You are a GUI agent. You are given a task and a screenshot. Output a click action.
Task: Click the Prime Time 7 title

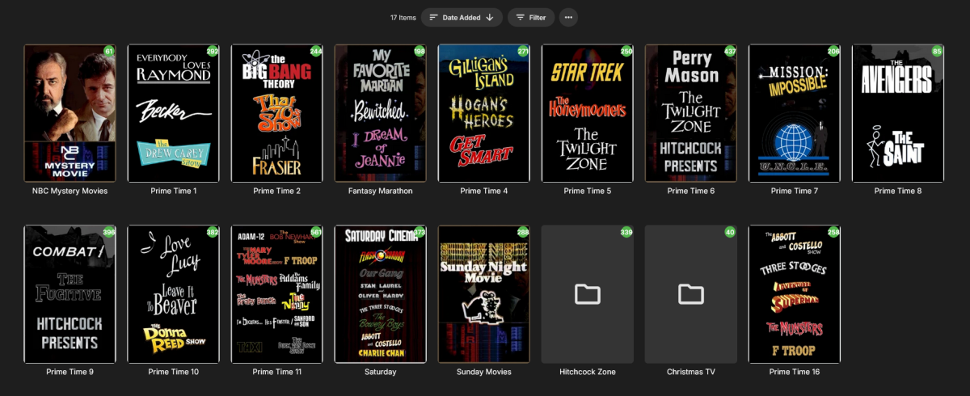click(x=794, y=192)
